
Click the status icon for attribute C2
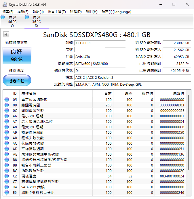(7, 176)
